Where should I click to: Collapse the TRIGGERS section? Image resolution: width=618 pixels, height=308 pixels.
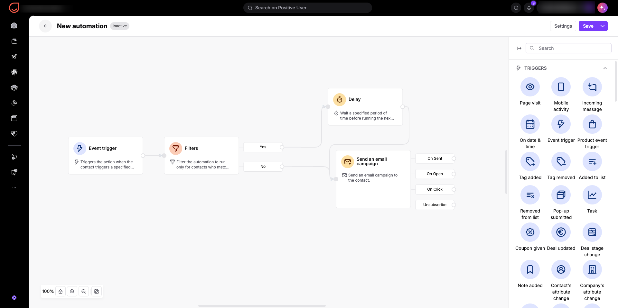605,68
